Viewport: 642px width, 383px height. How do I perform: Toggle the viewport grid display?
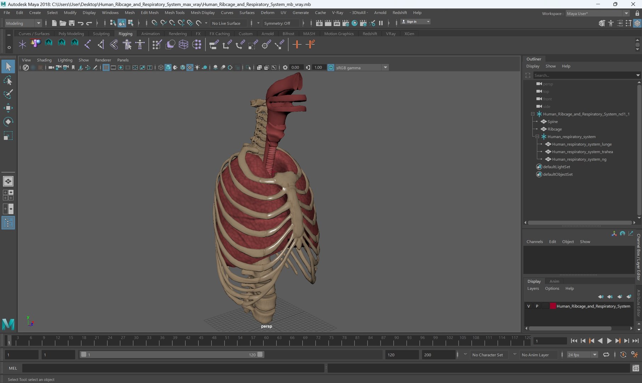(106, 67)
